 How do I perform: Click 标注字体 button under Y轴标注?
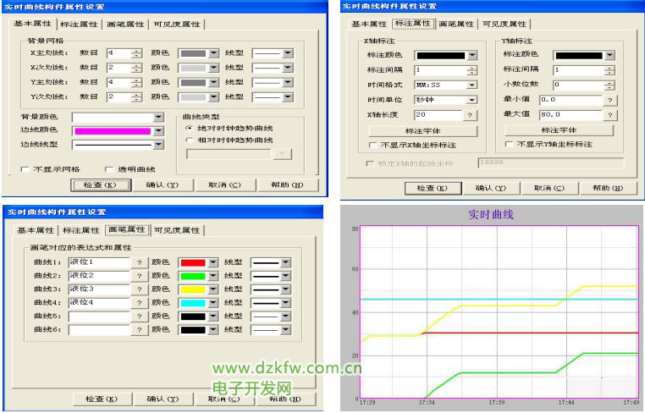coord(560,130)
